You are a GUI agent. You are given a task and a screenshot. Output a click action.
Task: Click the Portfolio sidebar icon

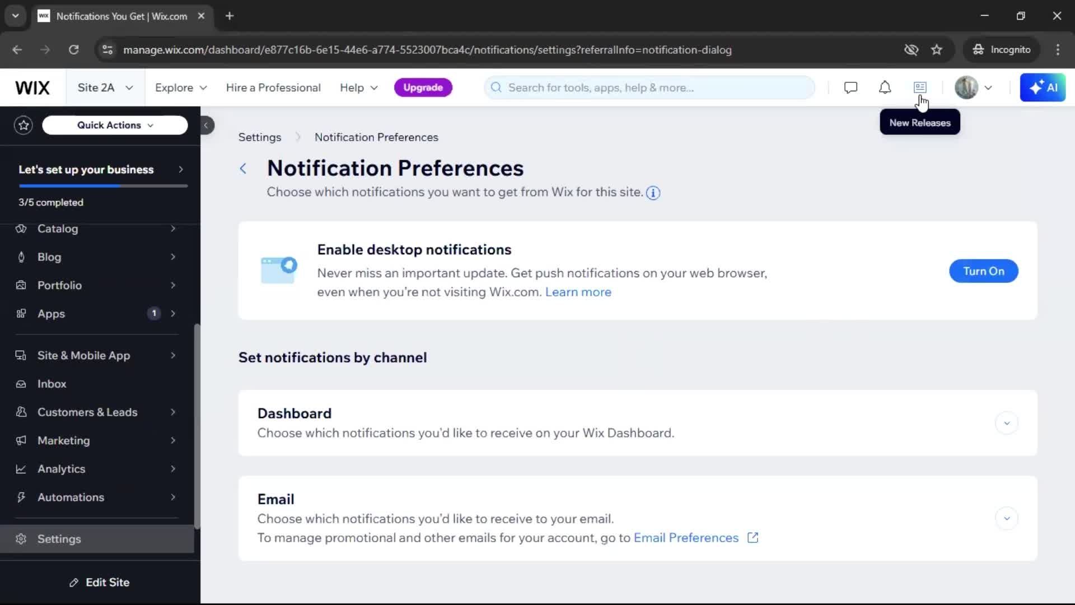click(21, 285)
